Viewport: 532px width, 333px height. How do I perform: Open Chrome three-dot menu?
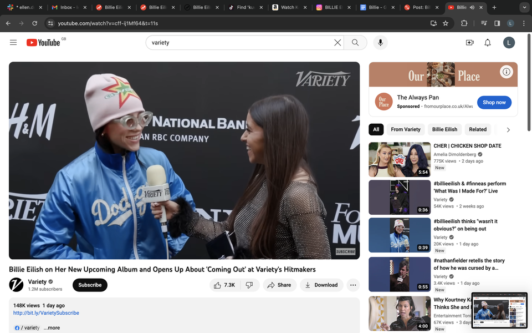[x=524, y=23]
